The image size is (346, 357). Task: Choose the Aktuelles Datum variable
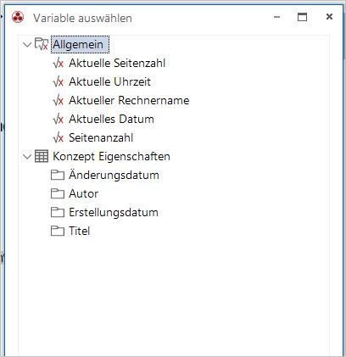tap(111, 119)
